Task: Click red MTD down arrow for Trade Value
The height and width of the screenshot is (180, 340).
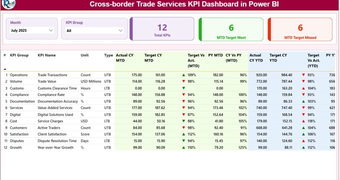Action: click(183, 81)
